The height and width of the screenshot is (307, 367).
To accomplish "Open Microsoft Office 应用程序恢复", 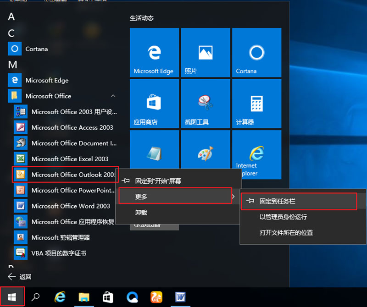I will click(65, 222).
